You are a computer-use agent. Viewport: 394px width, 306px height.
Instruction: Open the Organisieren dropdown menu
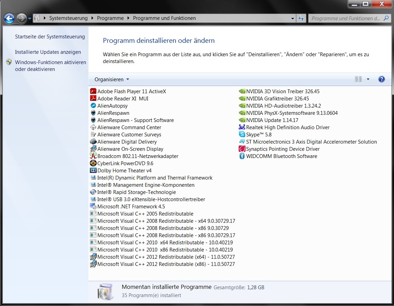[x=111, y=79]
